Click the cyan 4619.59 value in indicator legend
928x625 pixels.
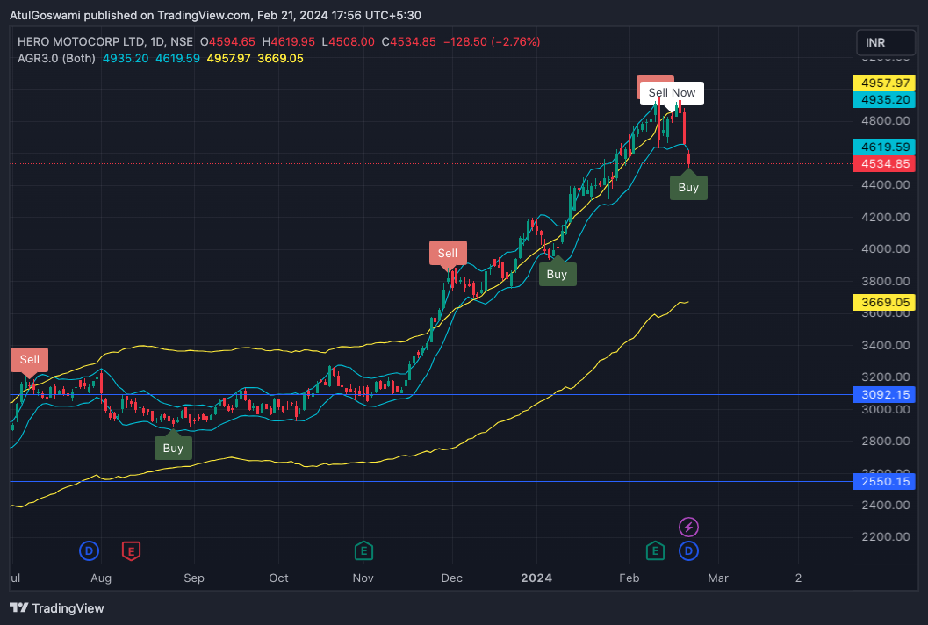[x=177, y=58]
